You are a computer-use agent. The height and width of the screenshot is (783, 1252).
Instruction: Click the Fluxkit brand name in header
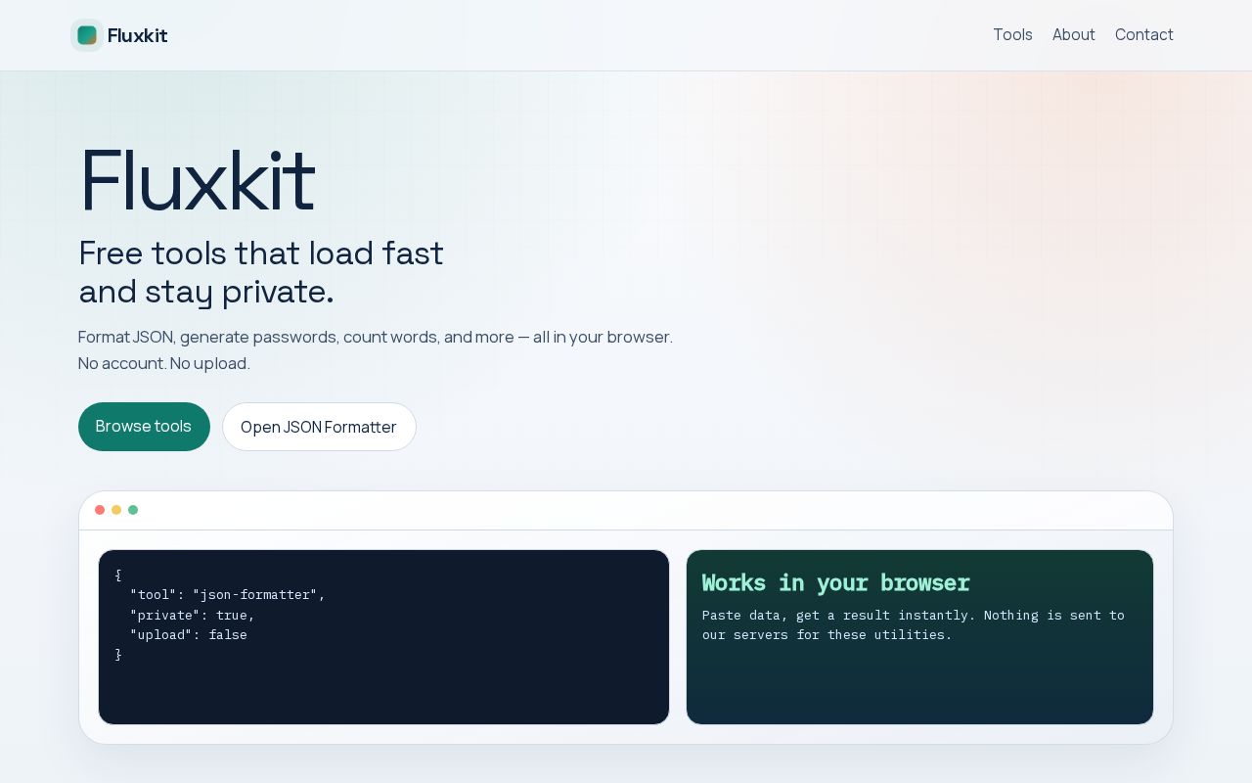tap(137, 35)
